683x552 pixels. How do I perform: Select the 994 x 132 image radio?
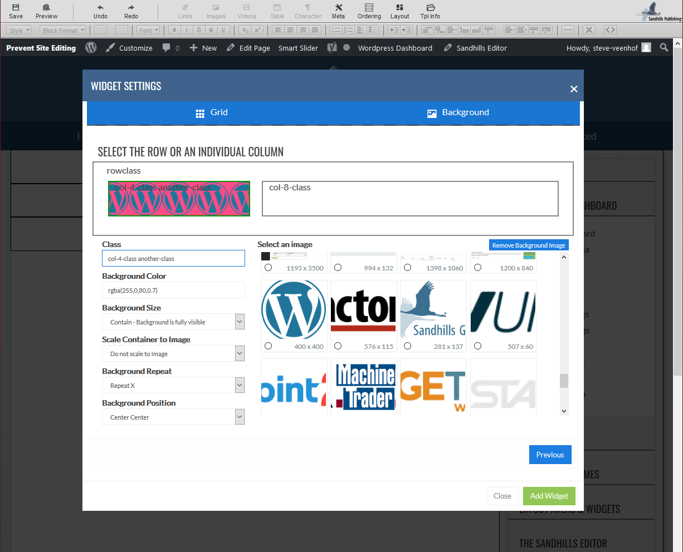point(338,268)
